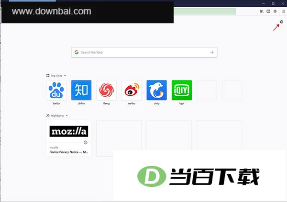Minimize the Firefox window
Viewport: 287px width, 202px height.
pos(264,3)
